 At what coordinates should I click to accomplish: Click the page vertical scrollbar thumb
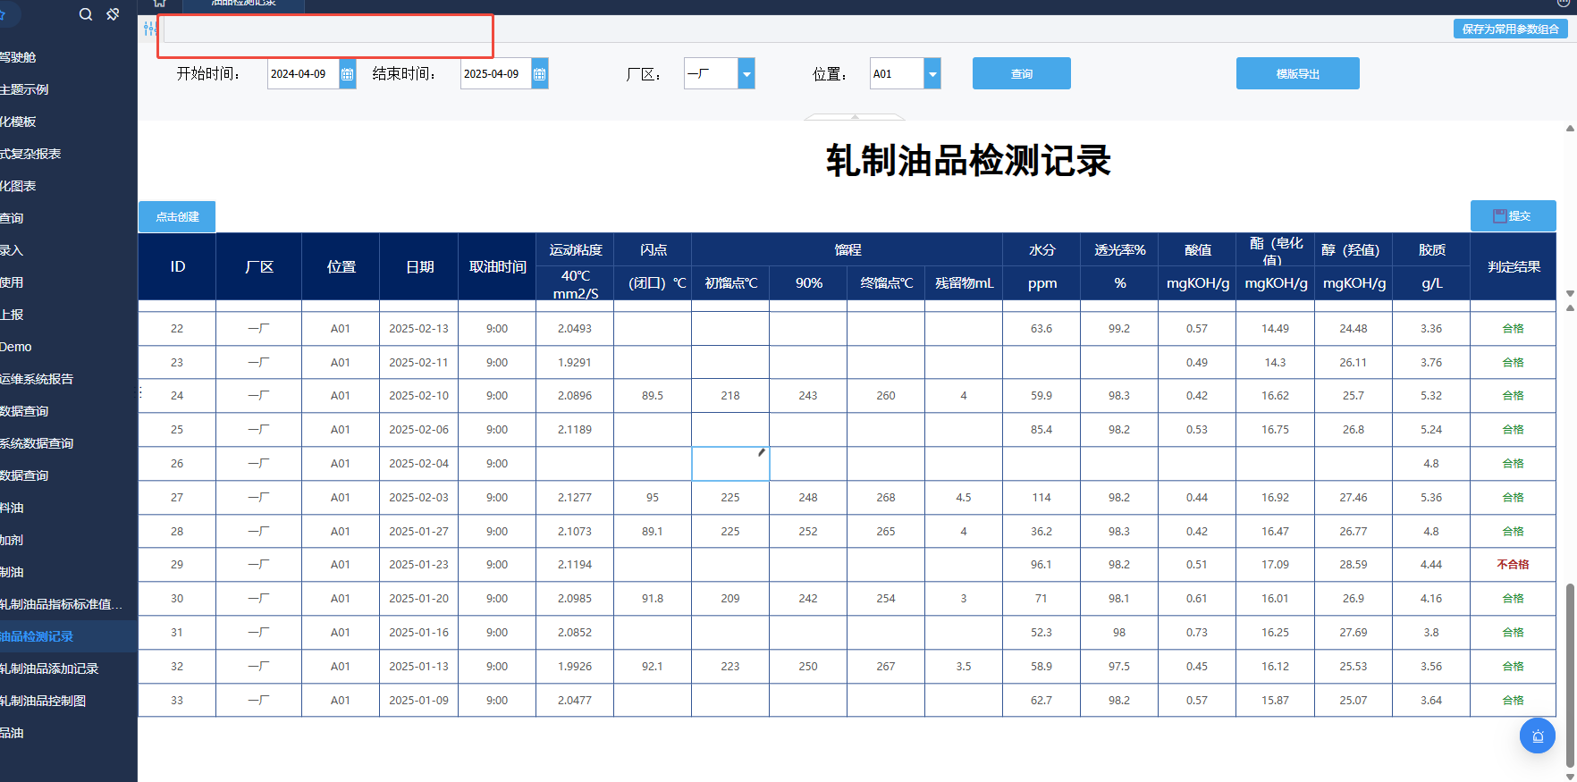click(1570, 675)
